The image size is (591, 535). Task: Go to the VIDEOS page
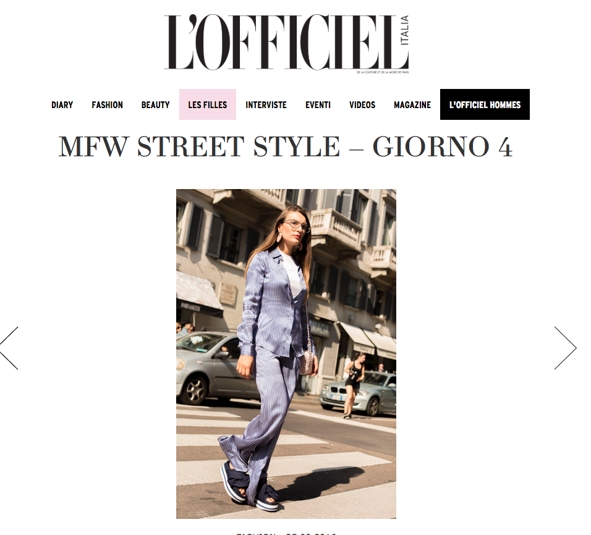coord(362,105)
